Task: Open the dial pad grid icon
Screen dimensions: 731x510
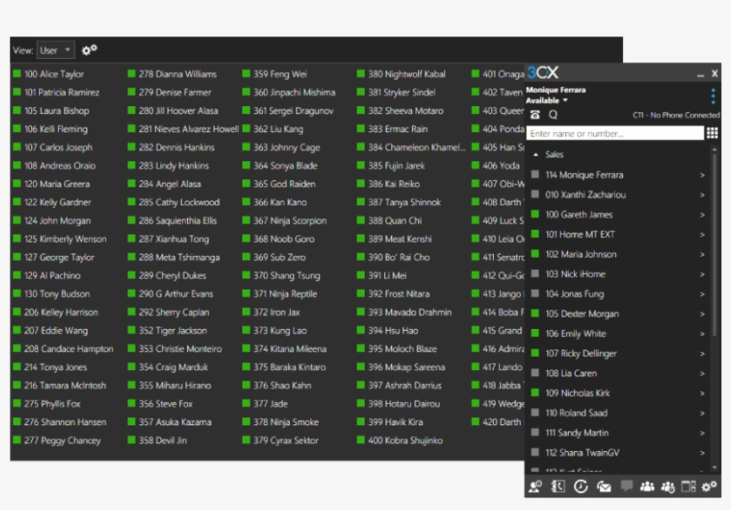Action: 712,134
